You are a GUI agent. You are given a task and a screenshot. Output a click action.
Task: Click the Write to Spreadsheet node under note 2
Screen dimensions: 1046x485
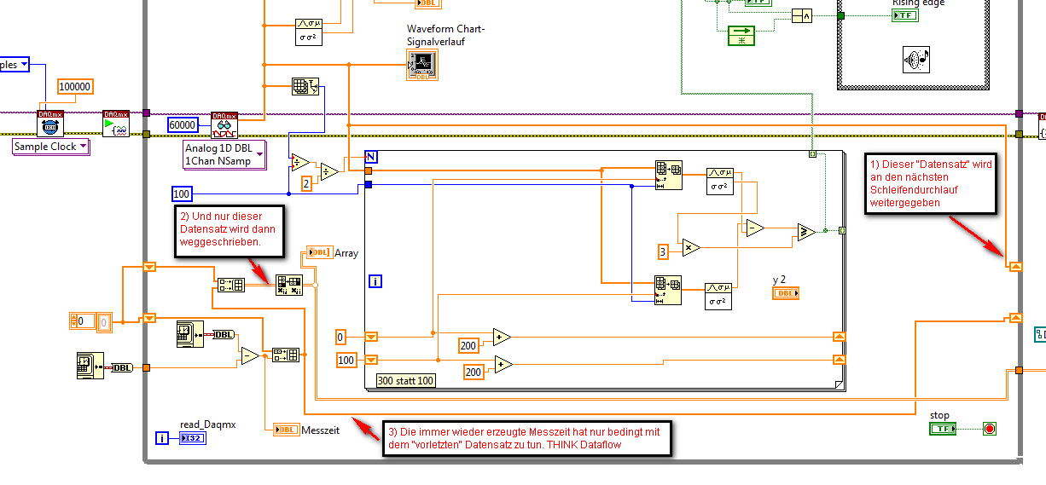coord(288,286)
